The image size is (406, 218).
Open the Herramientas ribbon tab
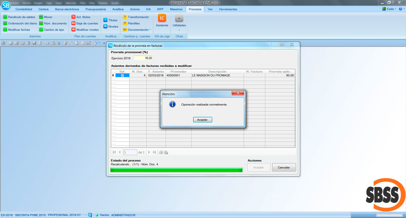(x=228, y=9)
